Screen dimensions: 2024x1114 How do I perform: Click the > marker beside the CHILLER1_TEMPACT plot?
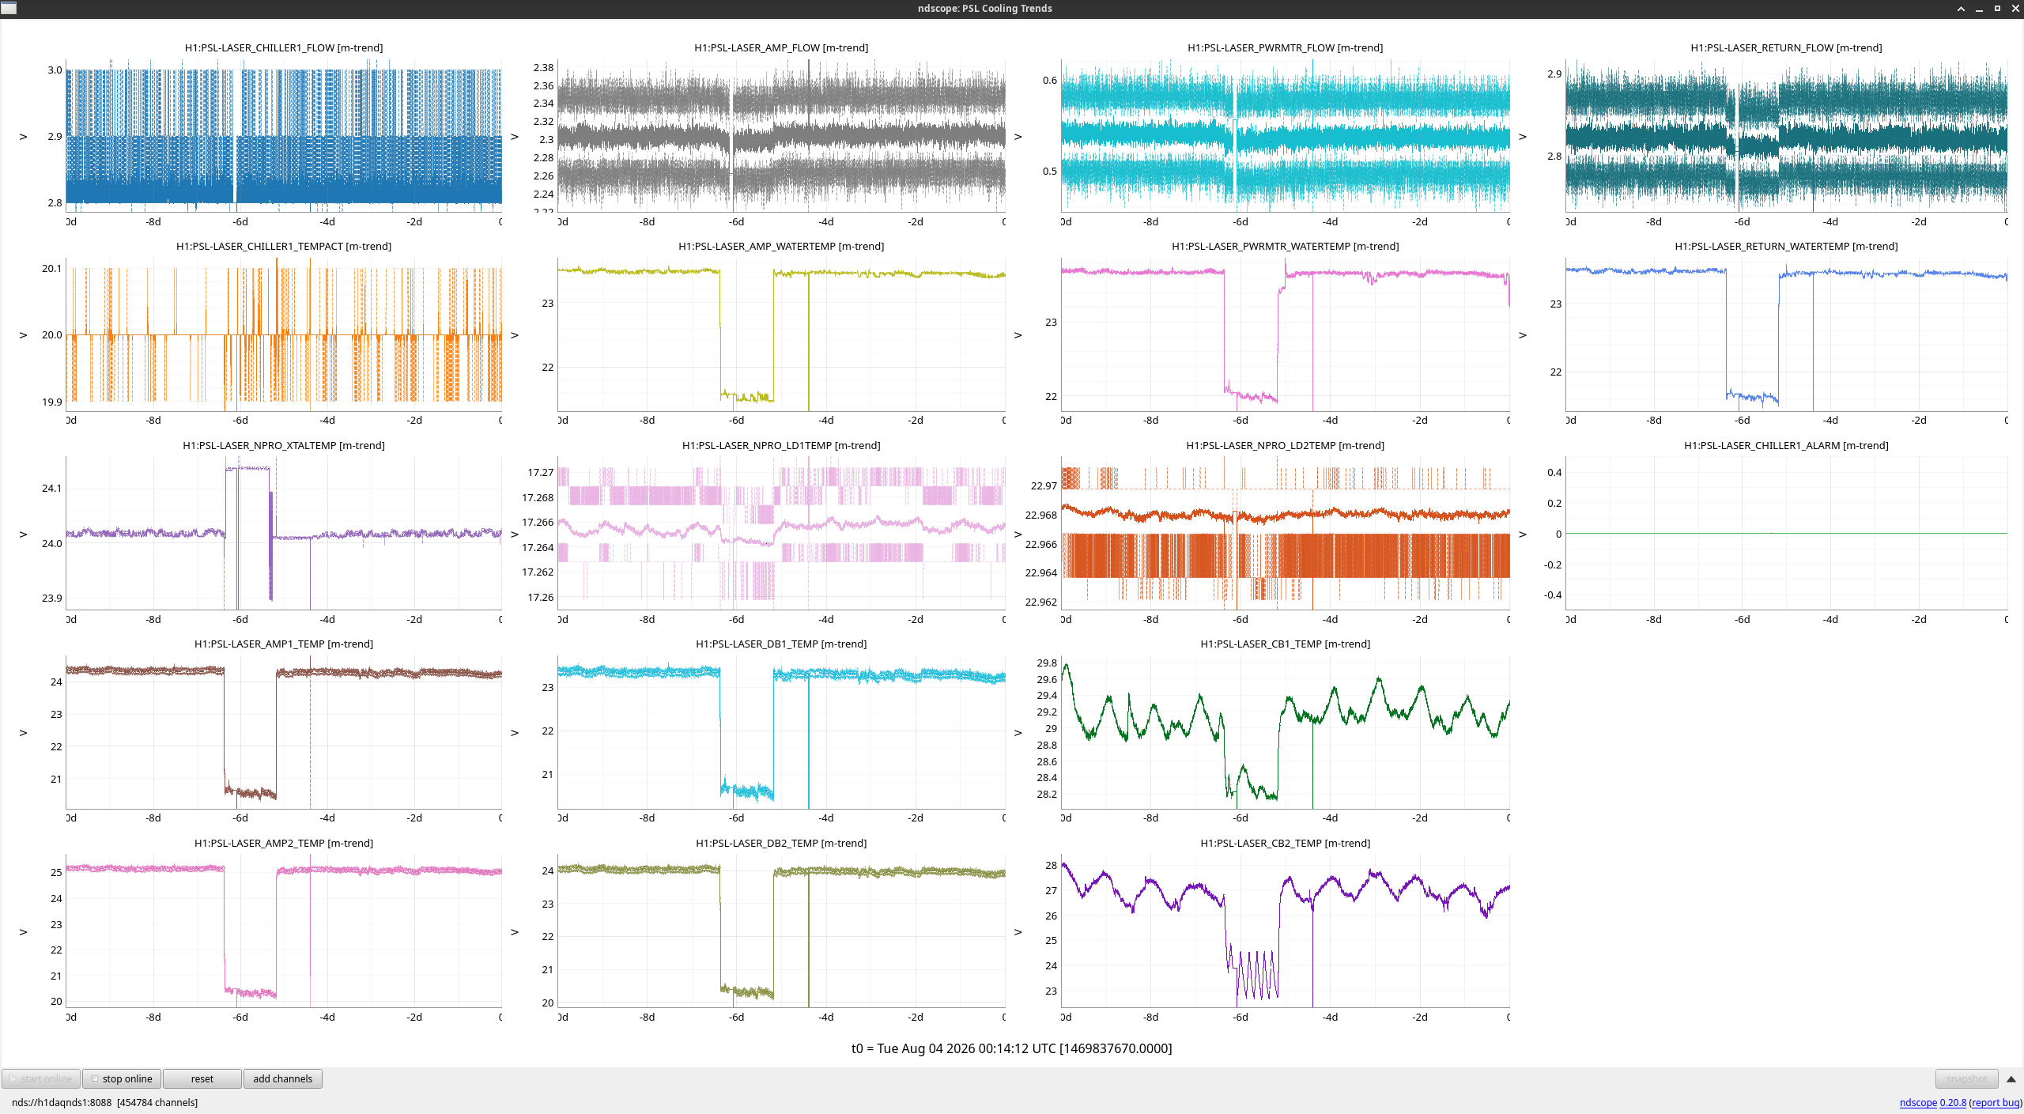(24, 335)
